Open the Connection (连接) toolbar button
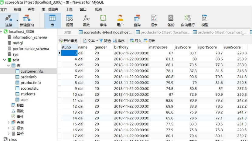Image resolution: width=252 pixels, height=141 pixels. 9,21
